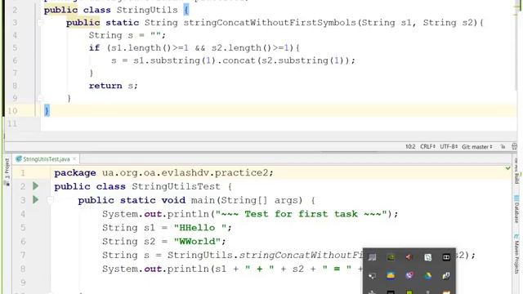Image resolution: width=523 pixels, height=294 pixels.
Task: Click the white document tray icon
Action: [427, 257]
